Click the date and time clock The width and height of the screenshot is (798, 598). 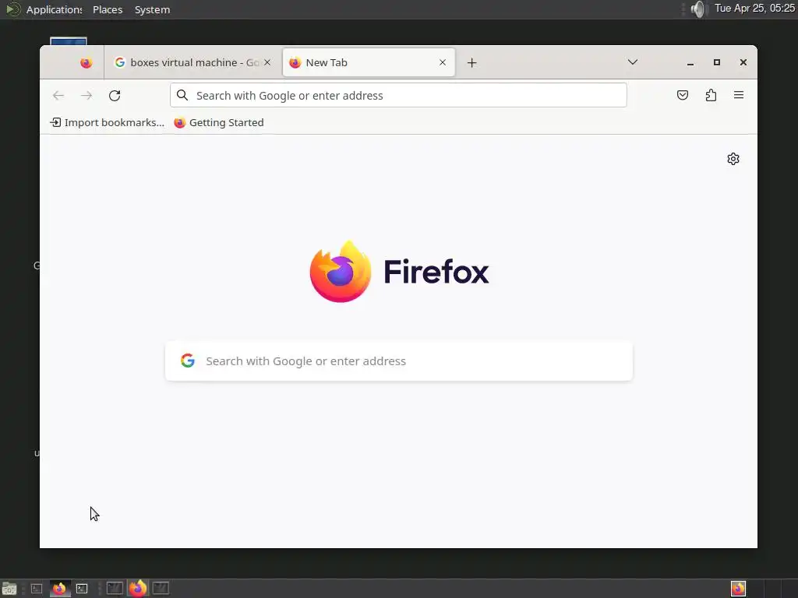click(x=754, y=9)
